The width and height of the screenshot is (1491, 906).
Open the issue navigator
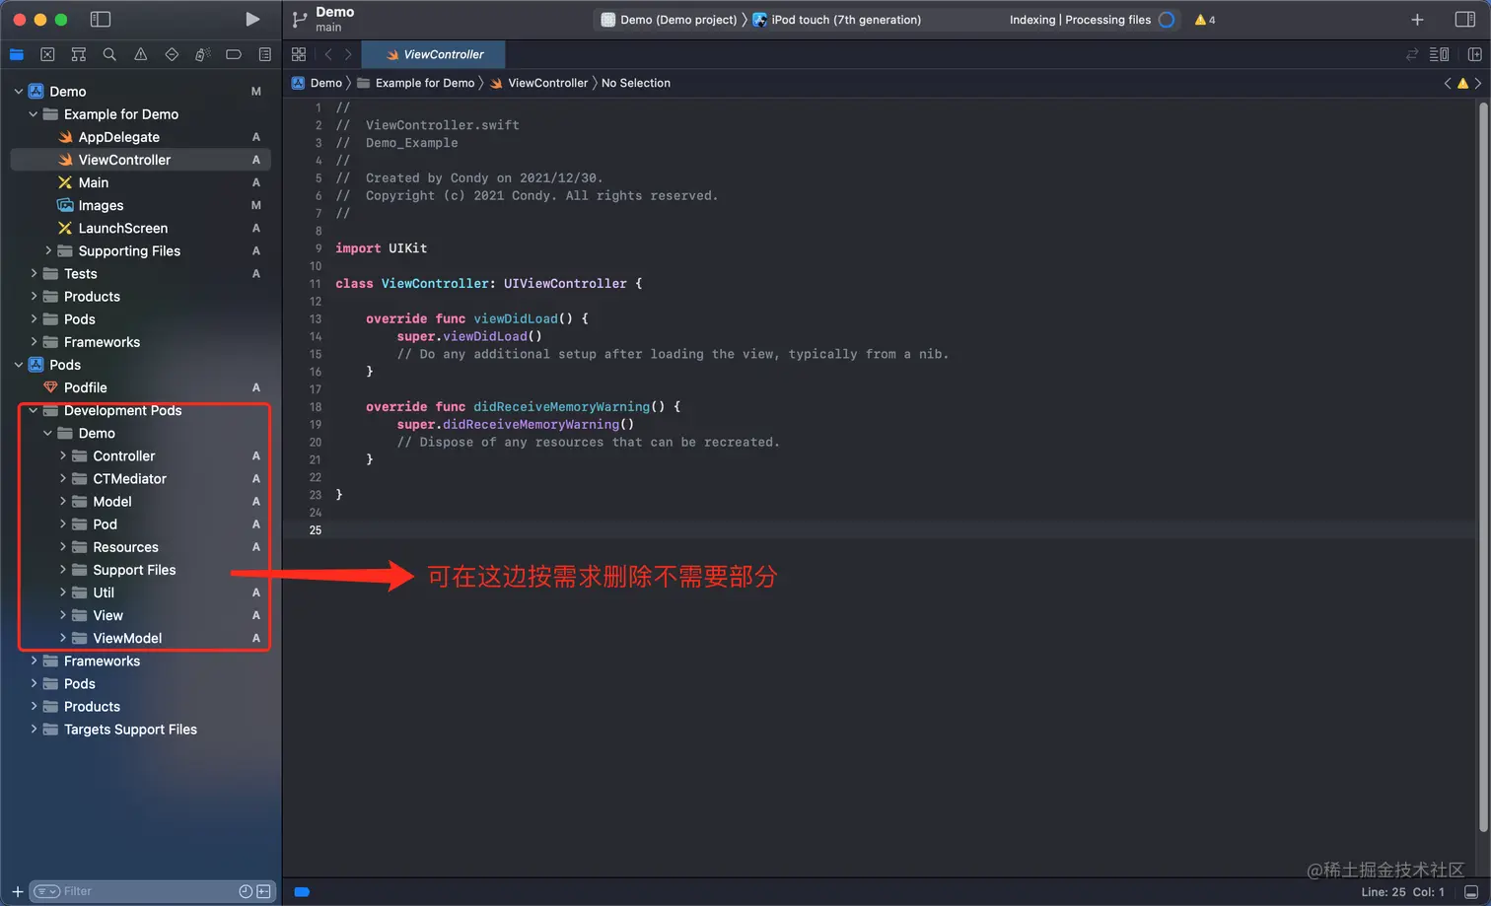(141, 54)
